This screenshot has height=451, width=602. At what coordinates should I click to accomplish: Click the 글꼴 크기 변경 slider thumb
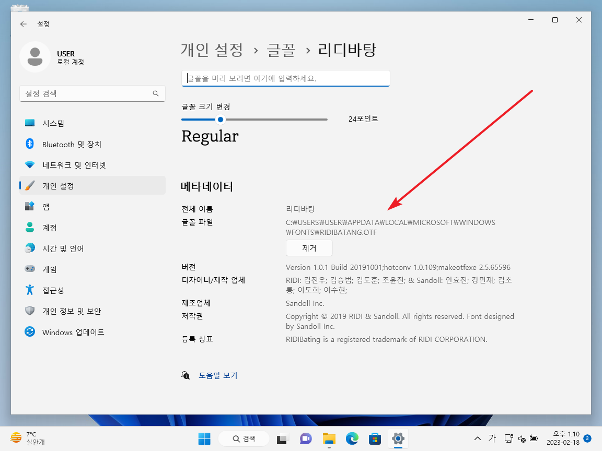coord(221,119)
